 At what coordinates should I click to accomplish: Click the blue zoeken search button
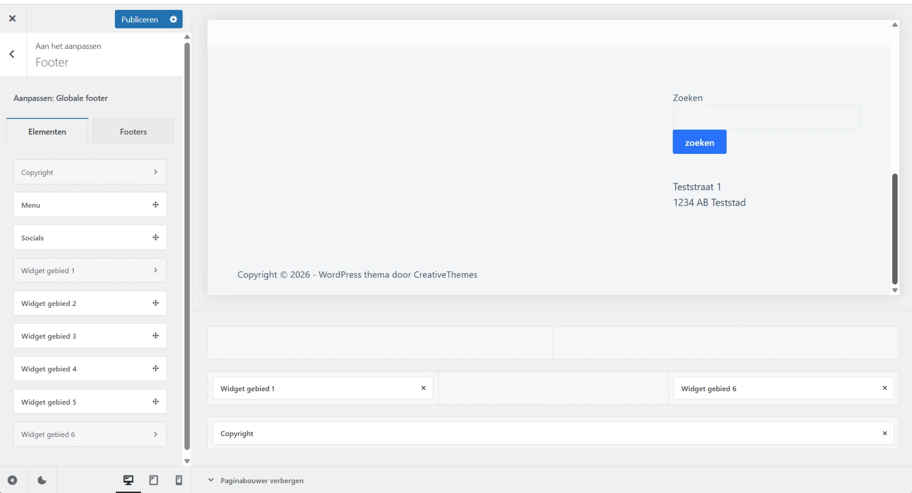coord(699,142)
